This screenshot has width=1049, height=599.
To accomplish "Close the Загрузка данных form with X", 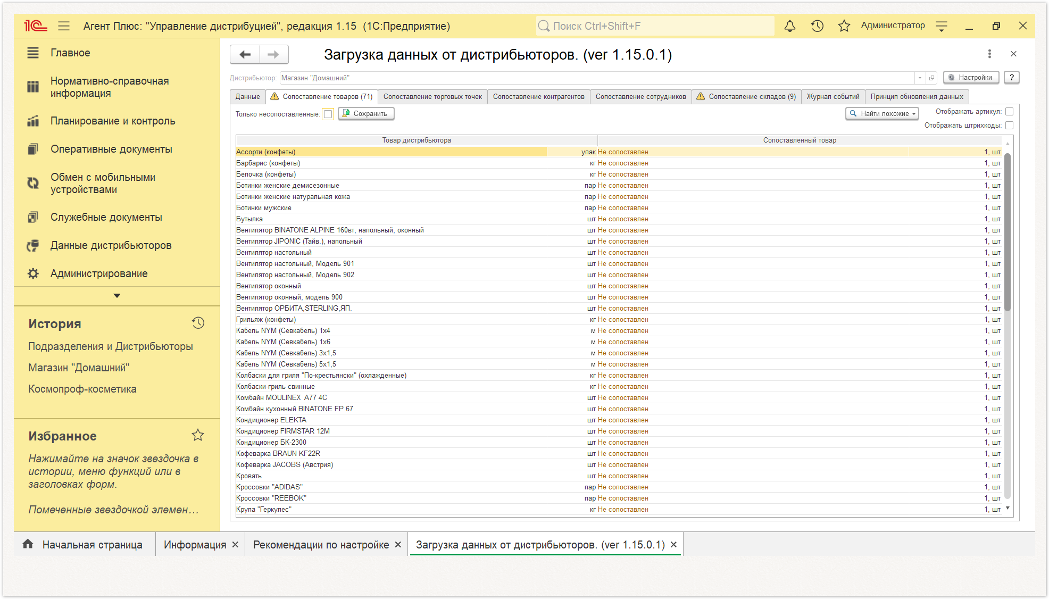I will (1013, 54).
